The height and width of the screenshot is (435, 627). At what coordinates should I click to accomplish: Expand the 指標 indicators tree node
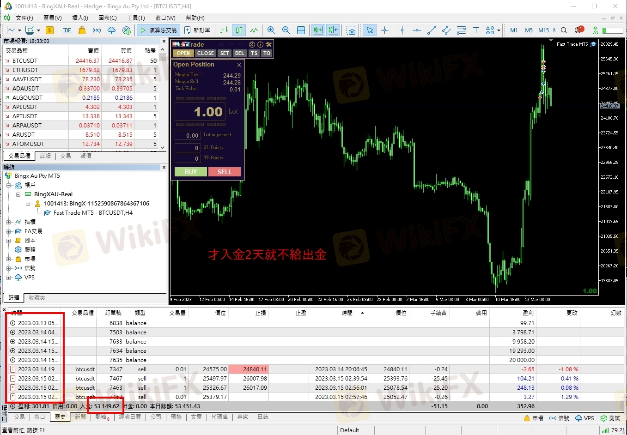tap(9, 222)
